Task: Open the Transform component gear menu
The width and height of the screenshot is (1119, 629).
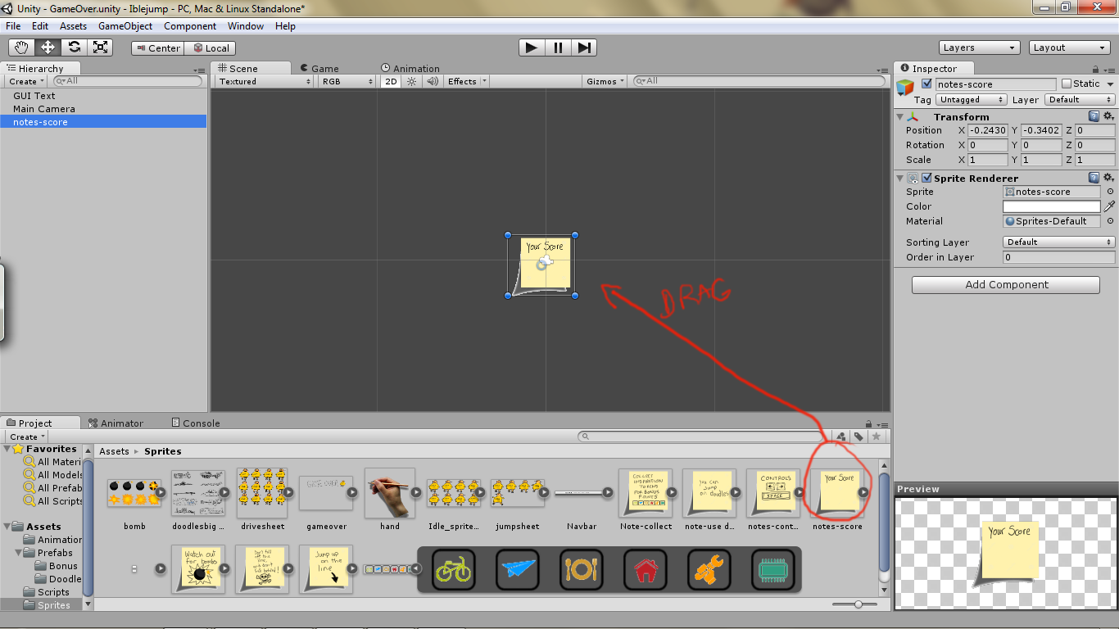Action: click(1108, 117)
